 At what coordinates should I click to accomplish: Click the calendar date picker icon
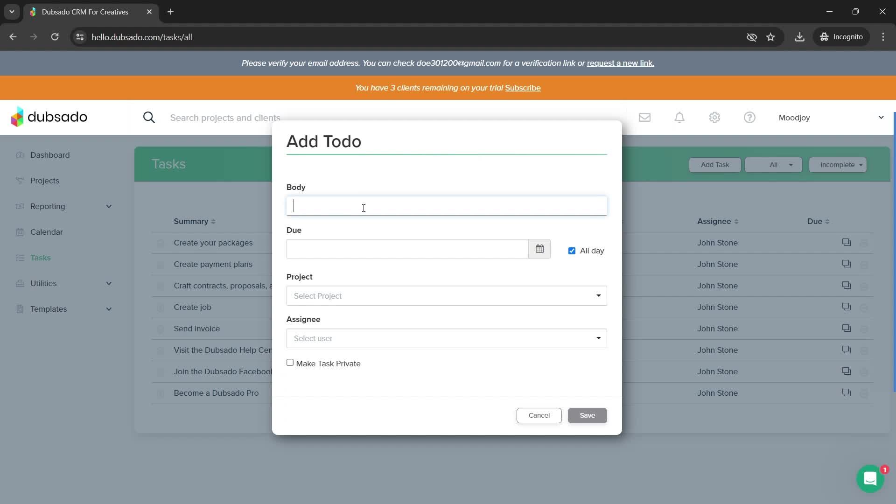539,249
